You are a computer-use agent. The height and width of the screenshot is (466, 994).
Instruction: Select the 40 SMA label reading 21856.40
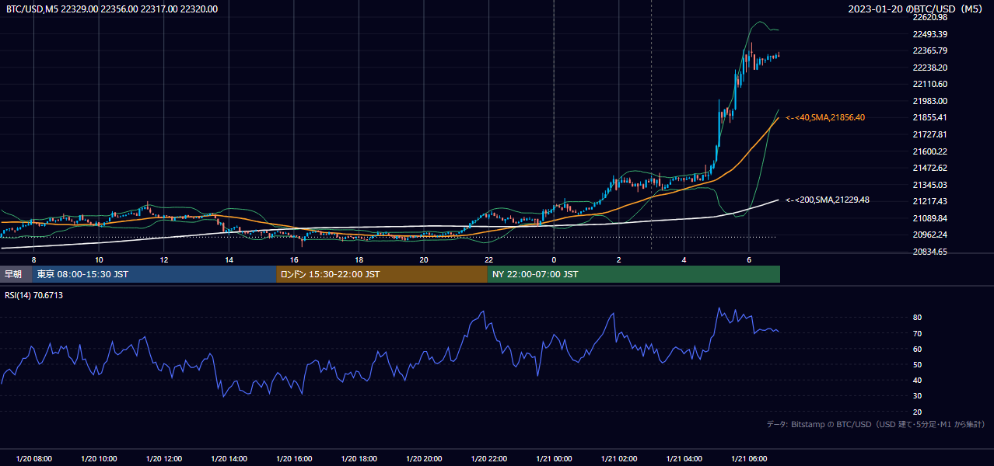[x=825, y=117]
